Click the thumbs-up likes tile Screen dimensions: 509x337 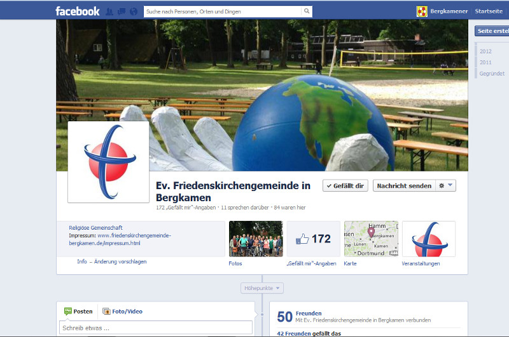(x=313, y=239)
